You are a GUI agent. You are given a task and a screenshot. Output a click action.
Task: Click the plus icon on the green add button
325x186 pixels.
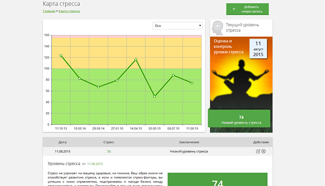(234, 9)
